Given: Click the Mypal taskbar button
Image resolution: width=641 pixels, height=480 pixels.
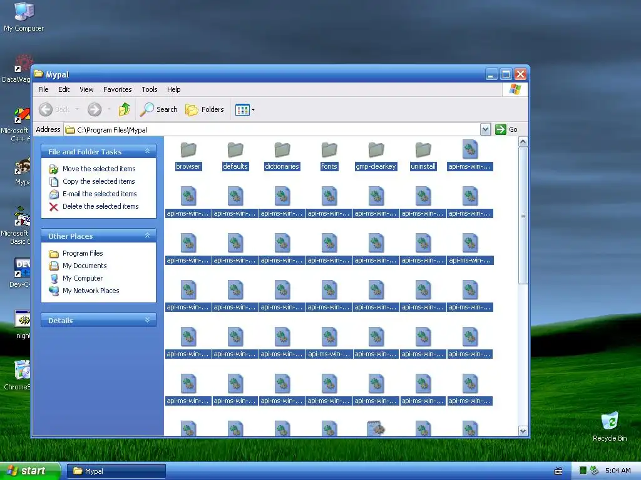Looking at the screenshot, I should (x=116, y=471).
